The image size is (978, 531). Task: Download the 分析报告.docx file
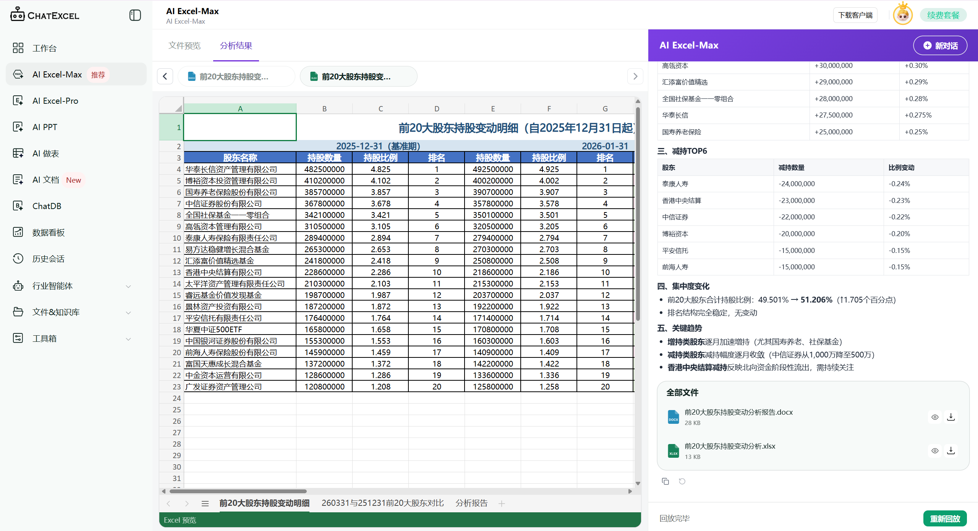tap(951, 417)
